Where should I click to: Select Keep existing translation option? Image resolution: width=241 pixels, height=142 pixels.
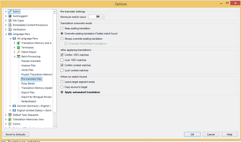coord(62,29)
